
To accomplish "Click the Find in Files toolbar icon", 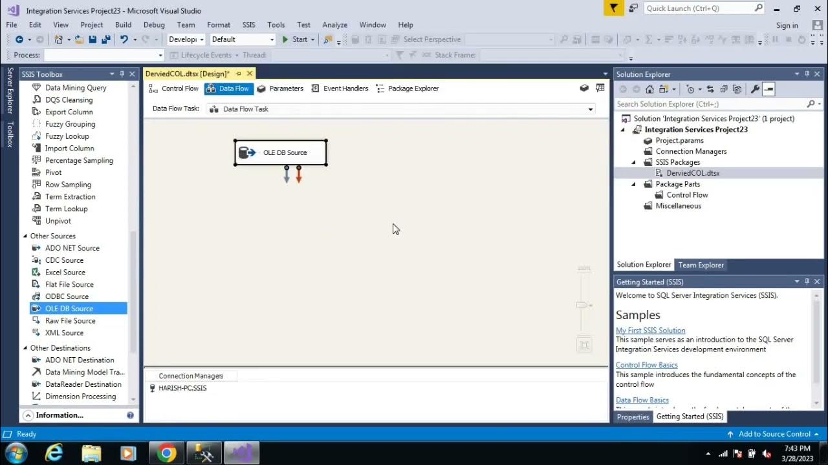I will coord(329,39).
